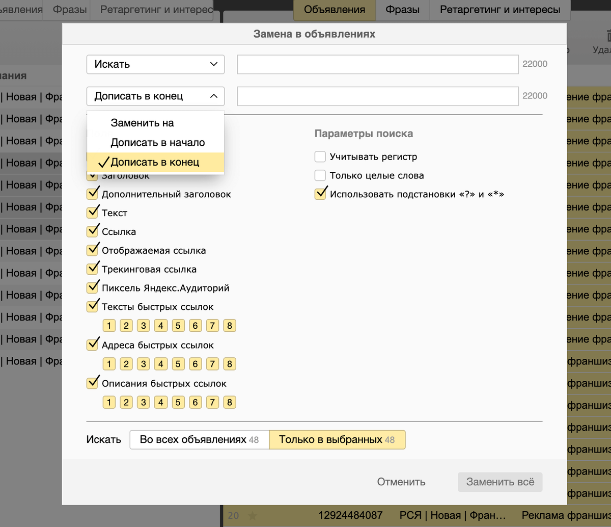Toggle quick link text number 7

[x=212, y=326]
